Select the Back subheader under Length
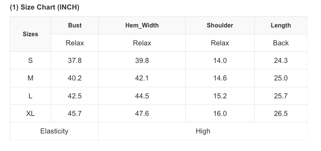321x151 pixels. [281, 43]
